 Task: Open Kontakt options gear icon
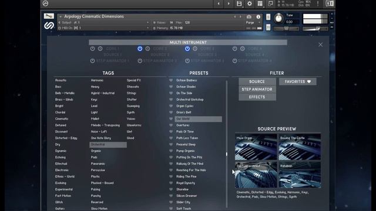[x=250, y=4]
